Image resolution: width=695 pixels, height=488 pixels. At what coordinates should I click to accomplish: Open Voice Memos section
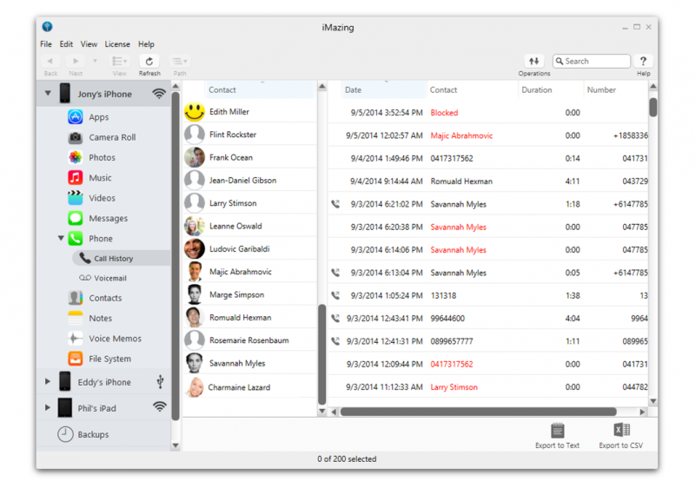(x=115, y=339)
